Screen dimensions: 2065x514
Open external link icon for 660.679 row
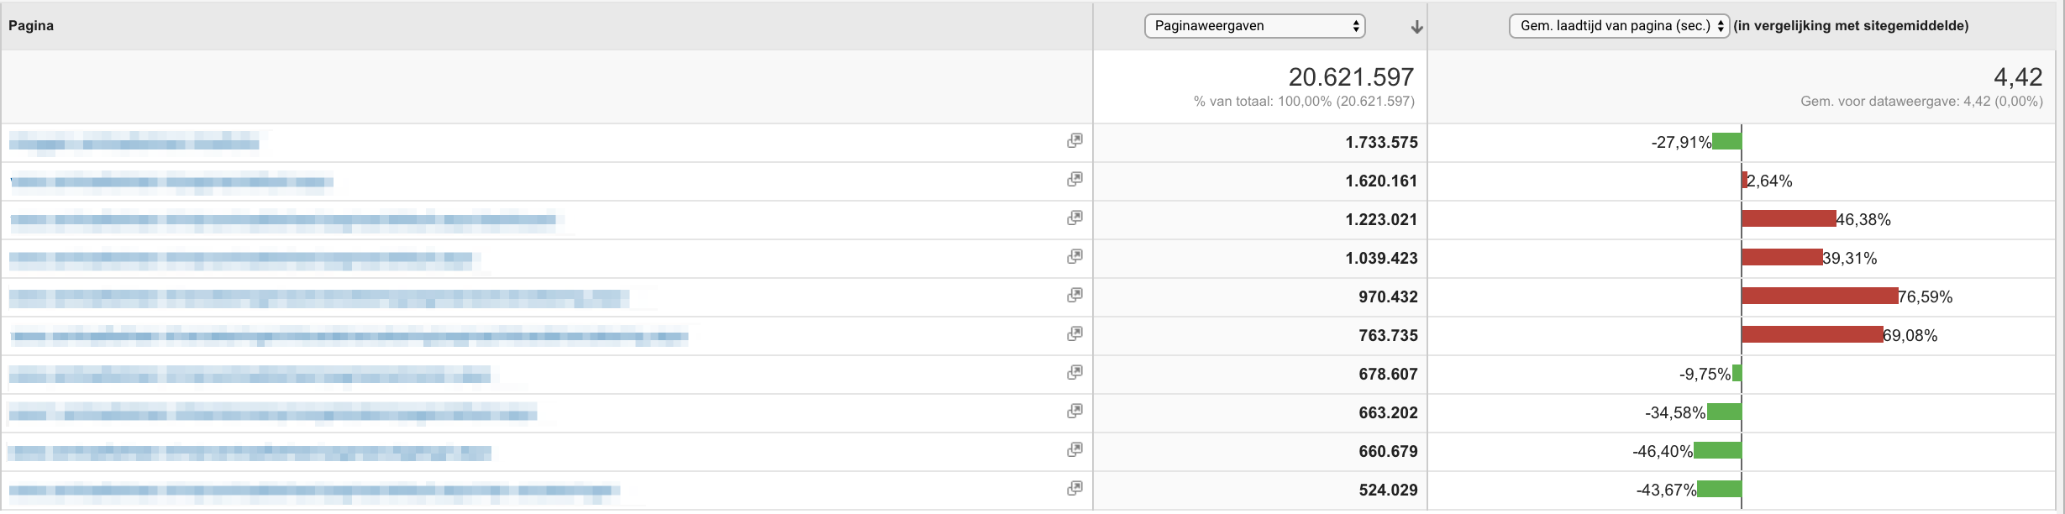click(1075, 449)
